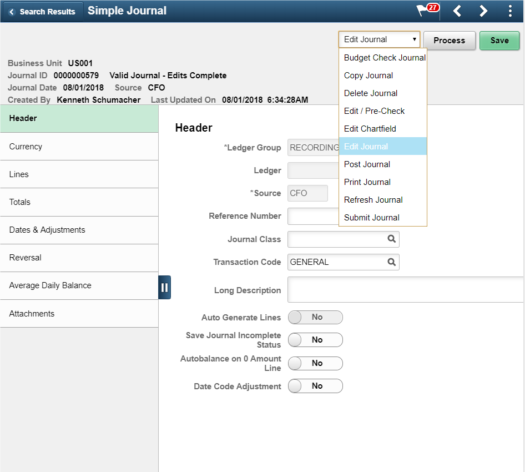Open the Average Daily Balance tab
The image size is (525, 472).
click(x=79, y=286)
